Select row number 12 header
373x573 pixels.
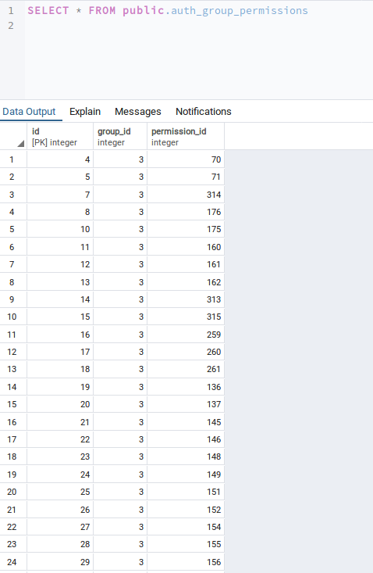click(x=13, y=352)
